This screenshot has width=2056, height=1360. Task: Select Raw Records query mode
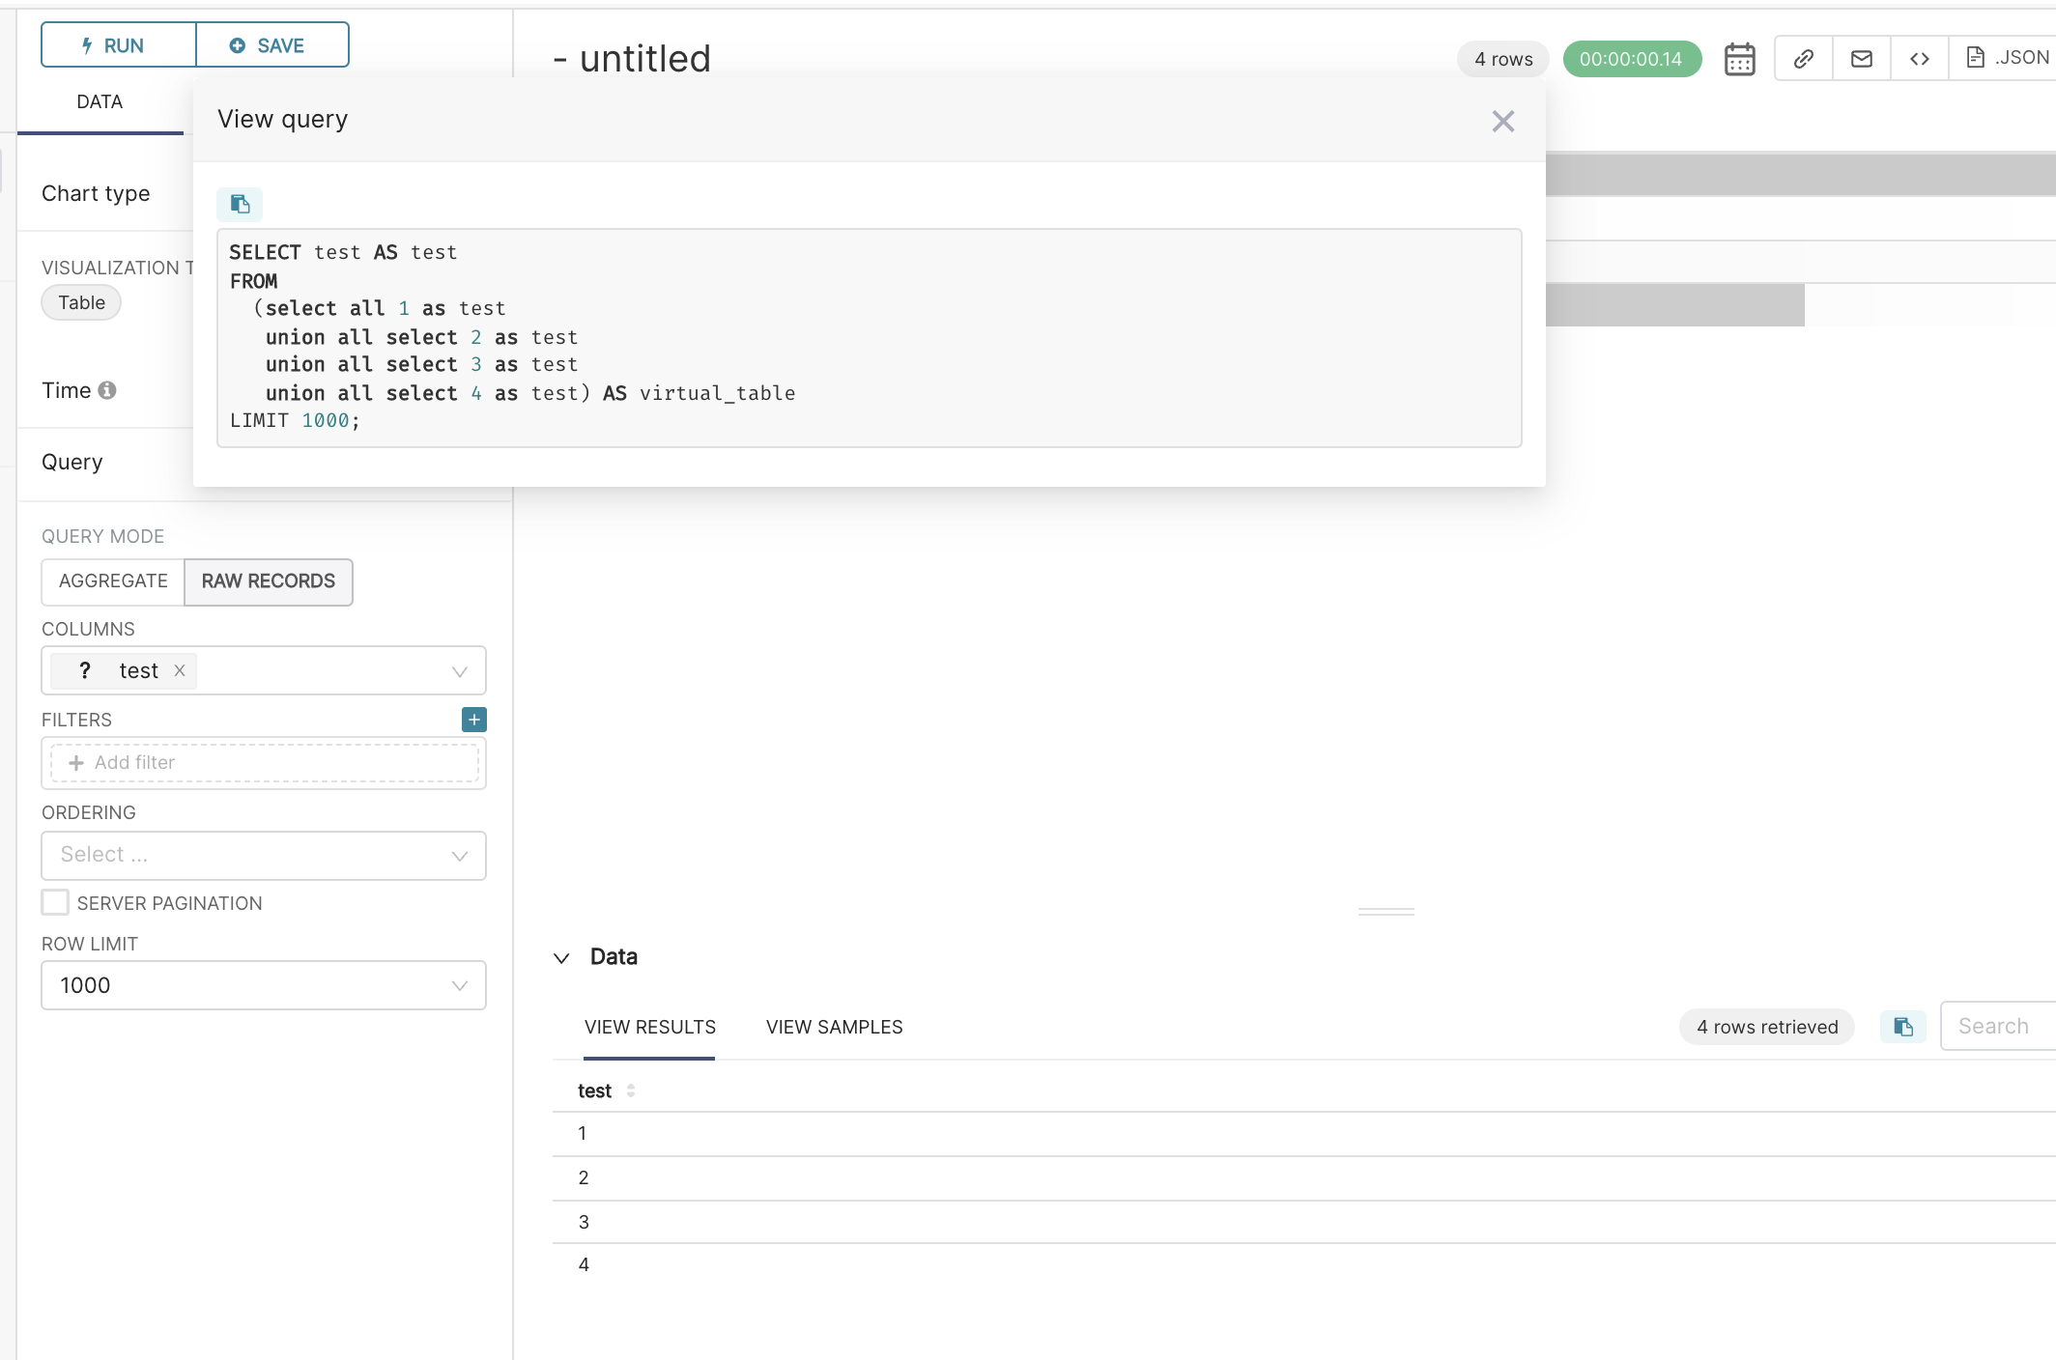268,581
